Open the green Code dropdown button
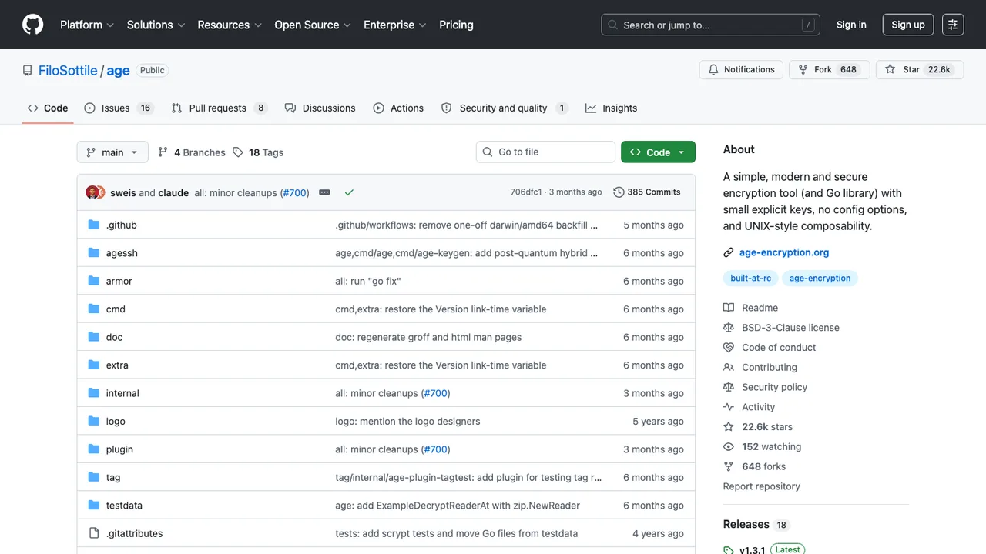 pos(658,152)
